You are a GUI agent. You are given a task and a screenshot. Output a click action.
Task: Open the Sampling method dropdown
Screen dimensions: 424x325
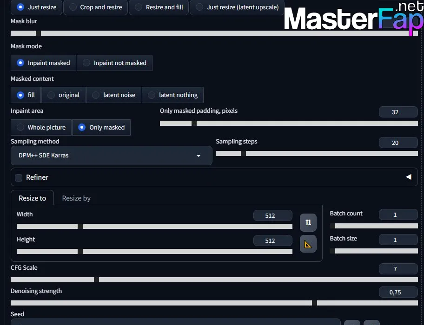[x=112, y=156]
